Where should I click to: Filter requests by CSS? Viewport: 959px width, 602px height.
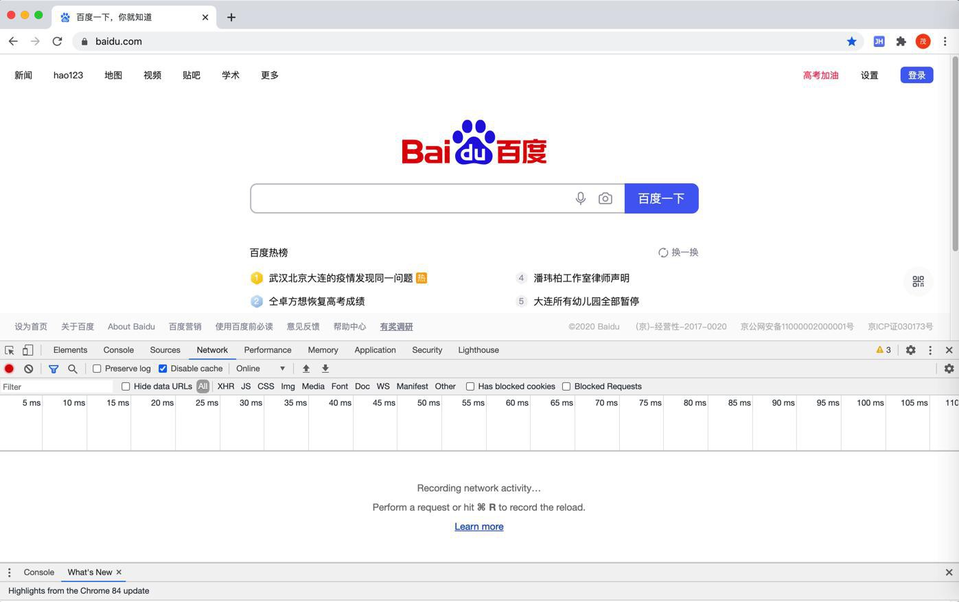(x=266, y=386)
